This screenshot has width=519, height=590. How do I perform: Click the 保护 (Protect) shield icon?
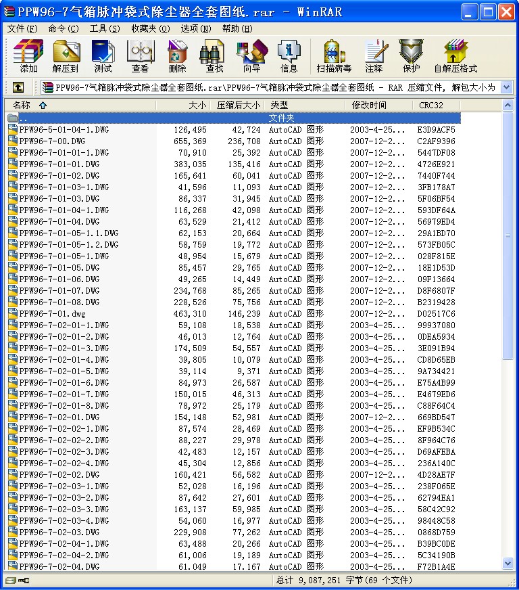(x=411, y=56)
